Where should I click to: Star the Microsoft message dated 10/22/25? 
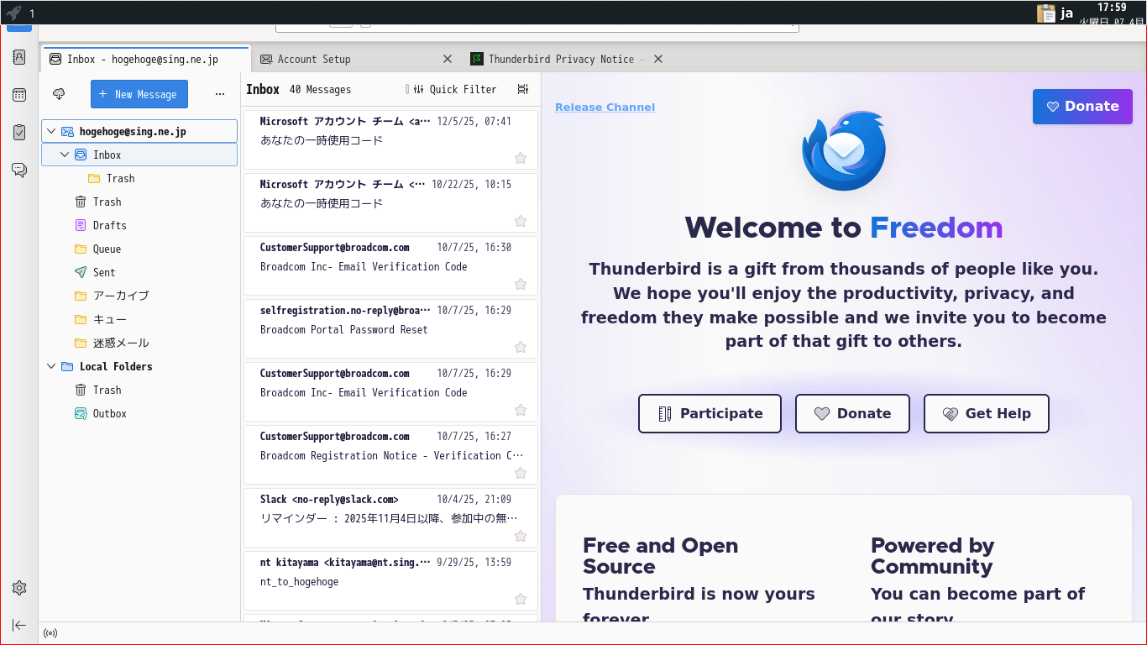pyautogui.click(x=521, y=221)
